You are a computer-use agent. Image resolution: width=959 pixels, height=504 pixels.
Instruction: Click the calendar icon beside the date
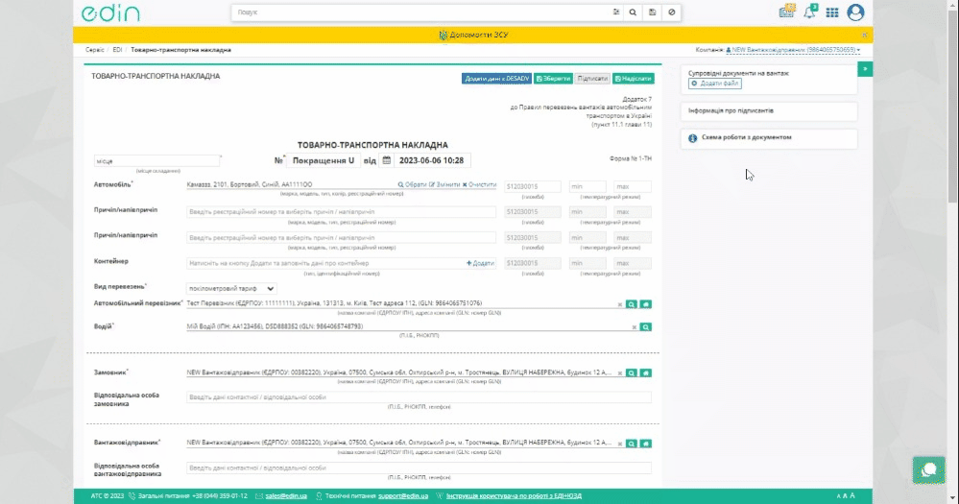[387, 160]
